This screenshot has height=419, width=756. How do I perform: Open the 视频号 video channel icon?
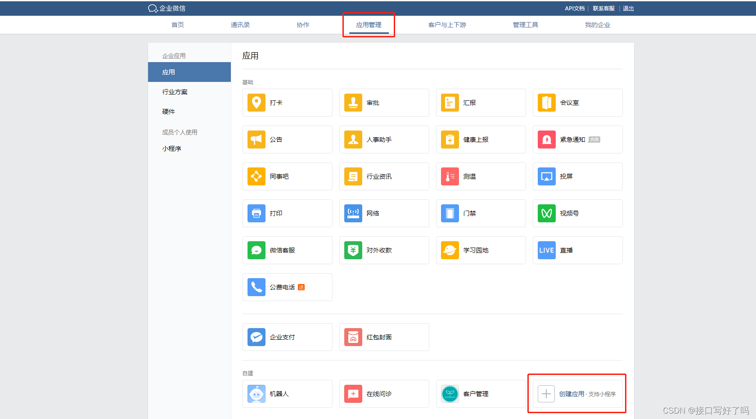547,213
